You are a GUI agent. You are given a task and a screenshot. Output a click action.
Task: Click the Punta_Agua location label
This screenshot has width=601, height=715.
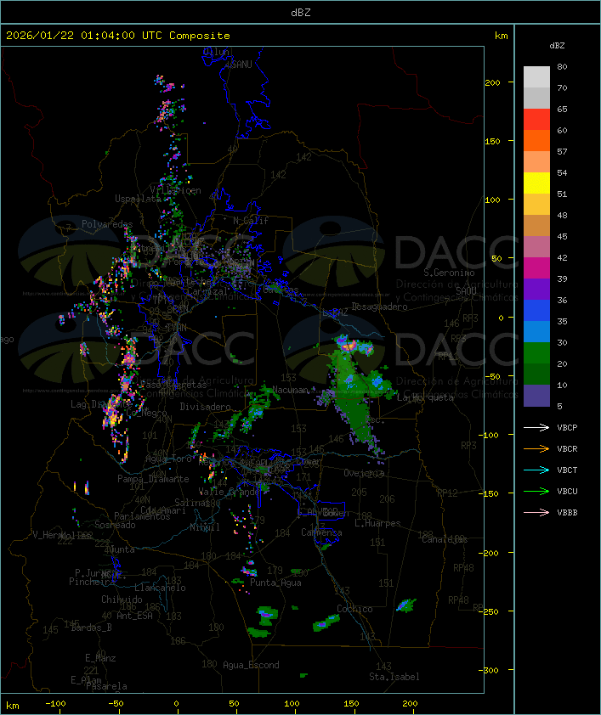click(276, 583)
